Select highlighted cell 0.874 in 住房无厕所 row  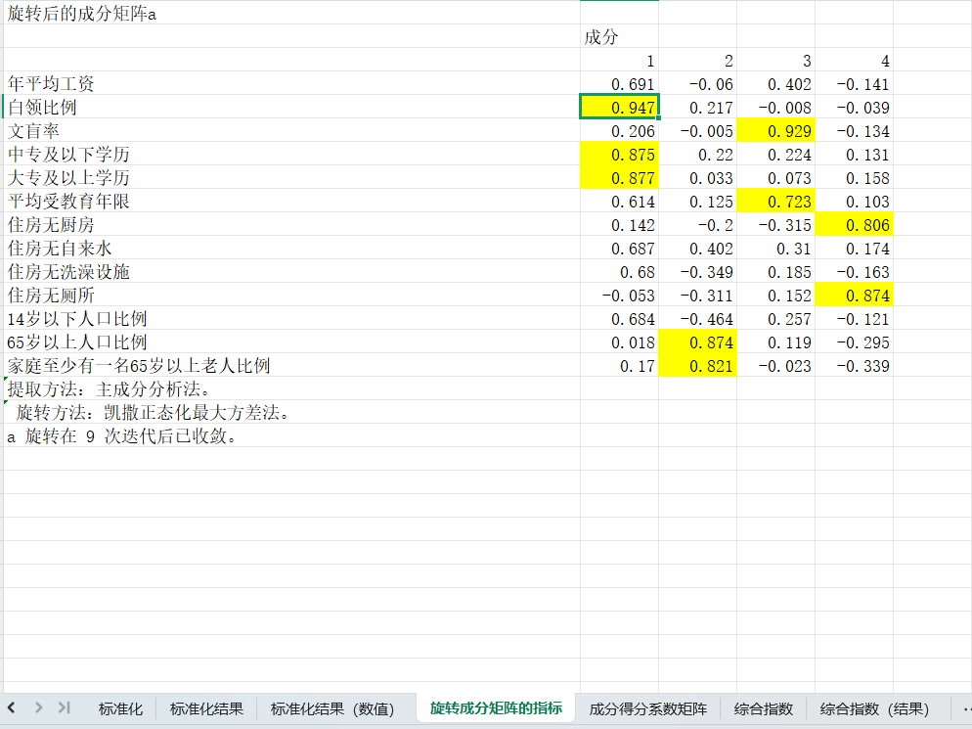[x=854, y=296]
